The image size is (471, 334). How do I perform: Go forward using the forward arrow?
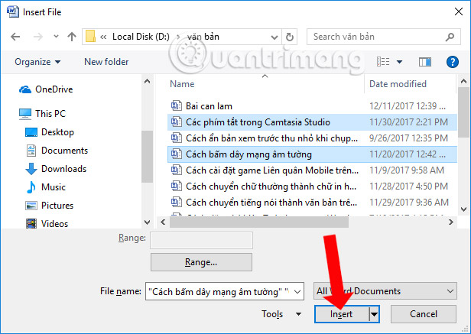click(38, 37)
